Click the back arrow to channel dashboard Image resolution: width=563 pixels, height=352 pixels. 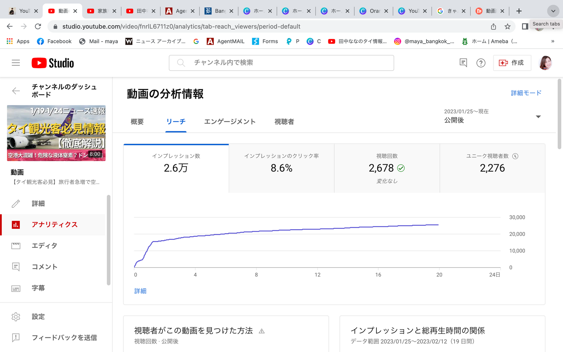point(16,91)
